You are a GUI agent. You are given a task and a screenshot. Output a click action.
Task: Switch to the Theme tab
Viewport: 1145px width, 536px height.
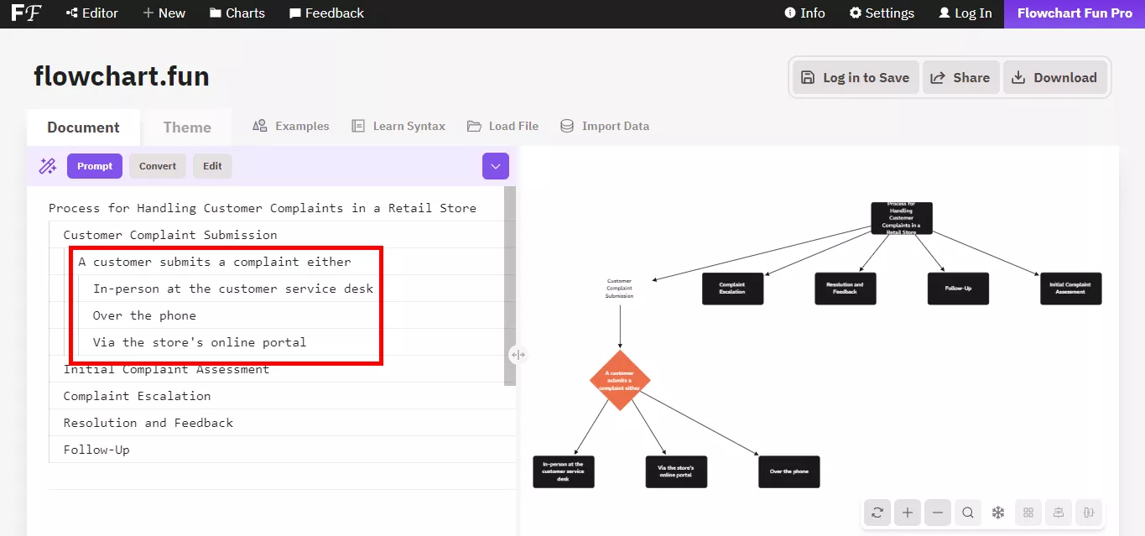click(x=186, y=127)
